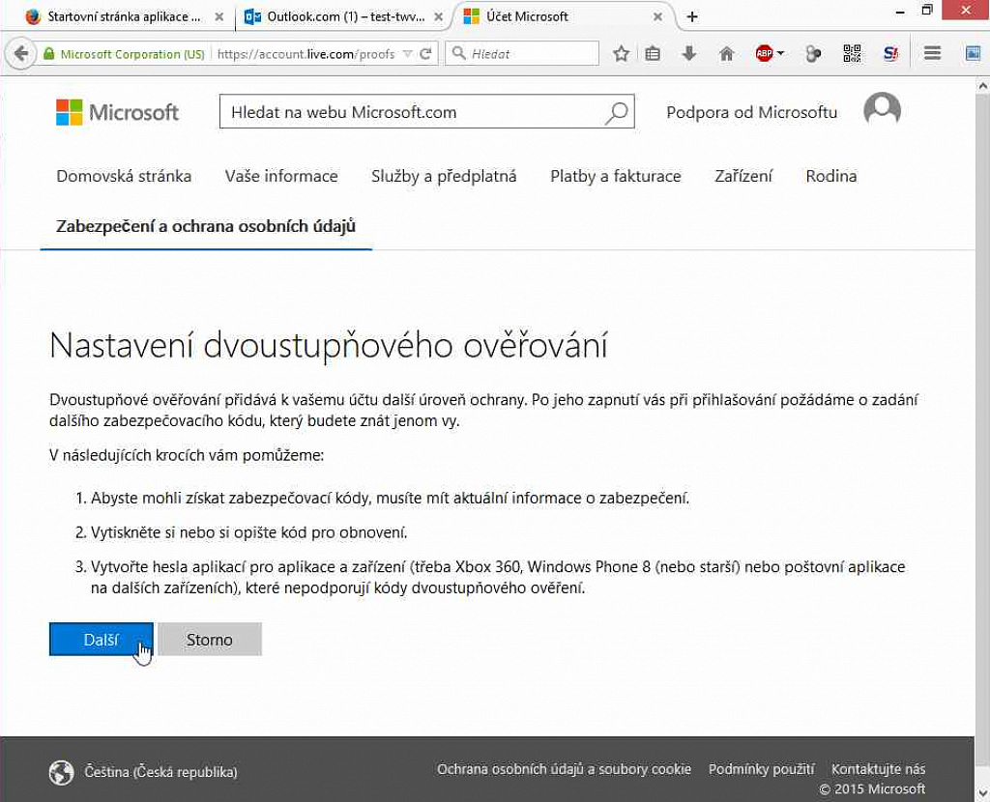Open the Downloads arrow icon
Screen dimensions: 990x802
click(688, 54)
